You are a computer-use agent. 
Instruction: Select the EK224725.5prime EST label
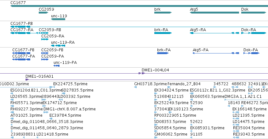click(x=70, y=84)
